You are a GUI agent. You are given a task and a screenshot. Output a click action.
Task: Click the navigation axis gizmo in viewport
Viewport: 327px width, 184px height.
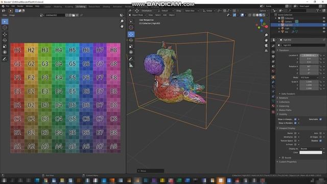[x=262, y=25]
